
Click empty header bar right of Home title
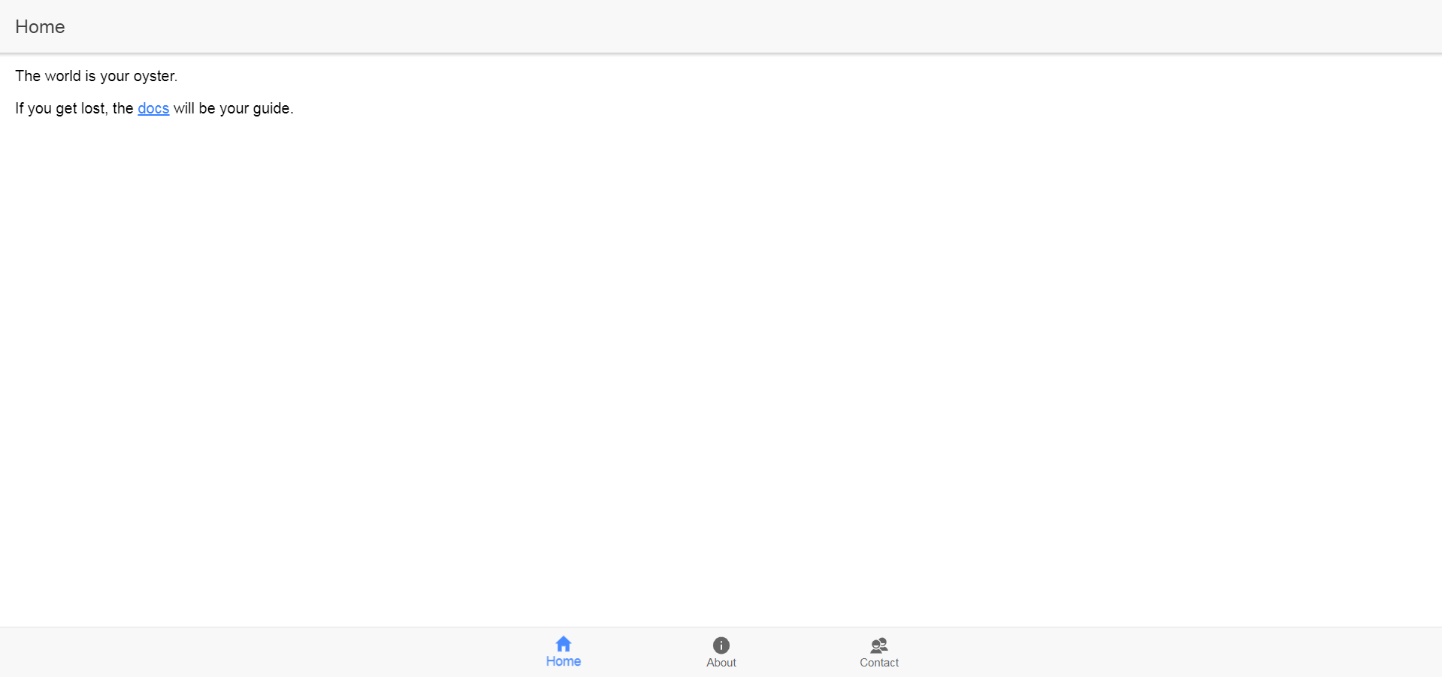click(x=751, y=26)
